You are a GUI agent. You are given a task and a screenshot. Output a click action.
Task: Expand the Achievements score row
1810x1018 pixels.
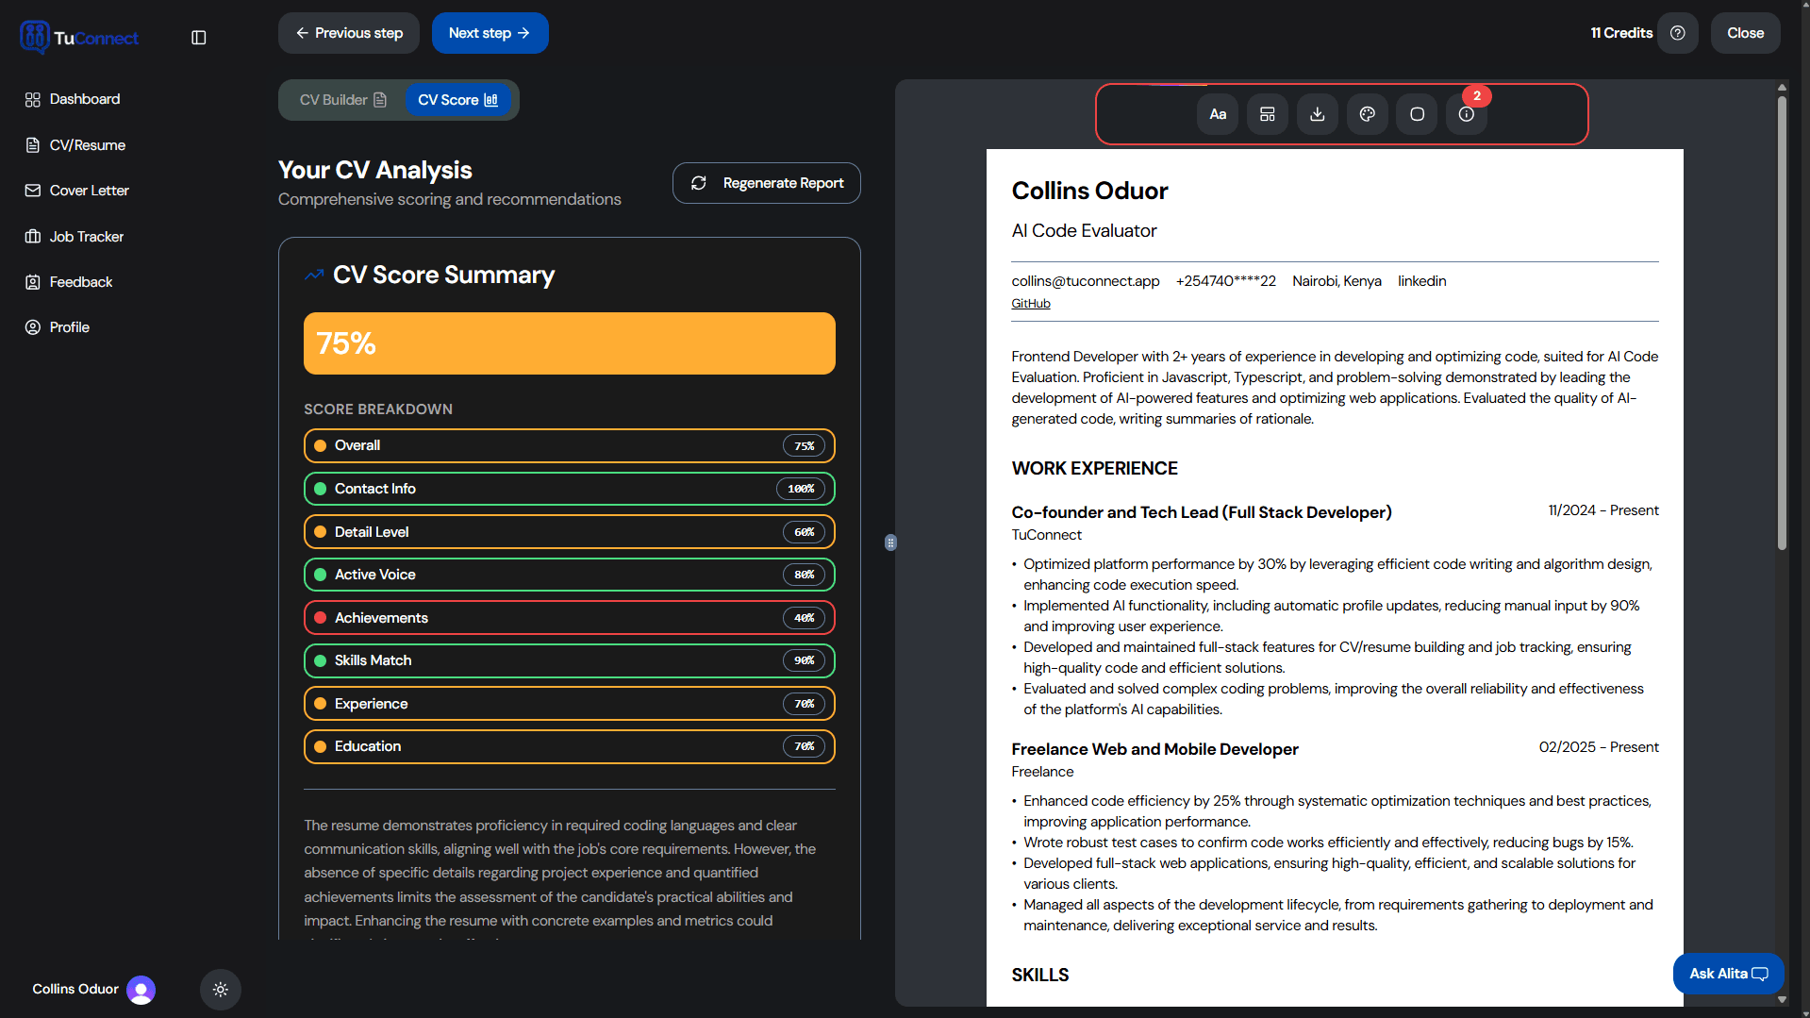(568, 617)
